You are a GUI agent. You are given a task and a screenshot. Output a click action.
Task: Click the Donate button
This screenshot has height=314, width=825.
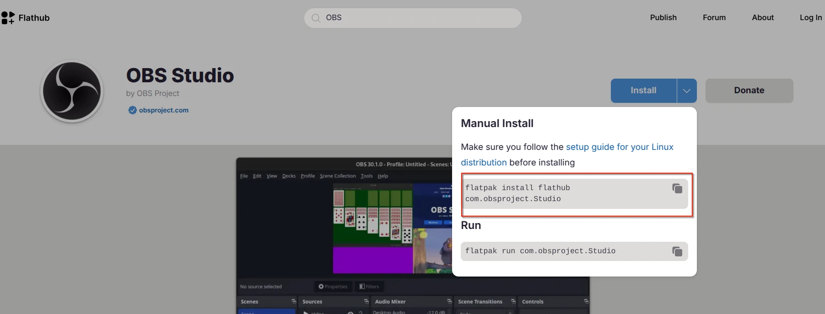click(749, 90)
